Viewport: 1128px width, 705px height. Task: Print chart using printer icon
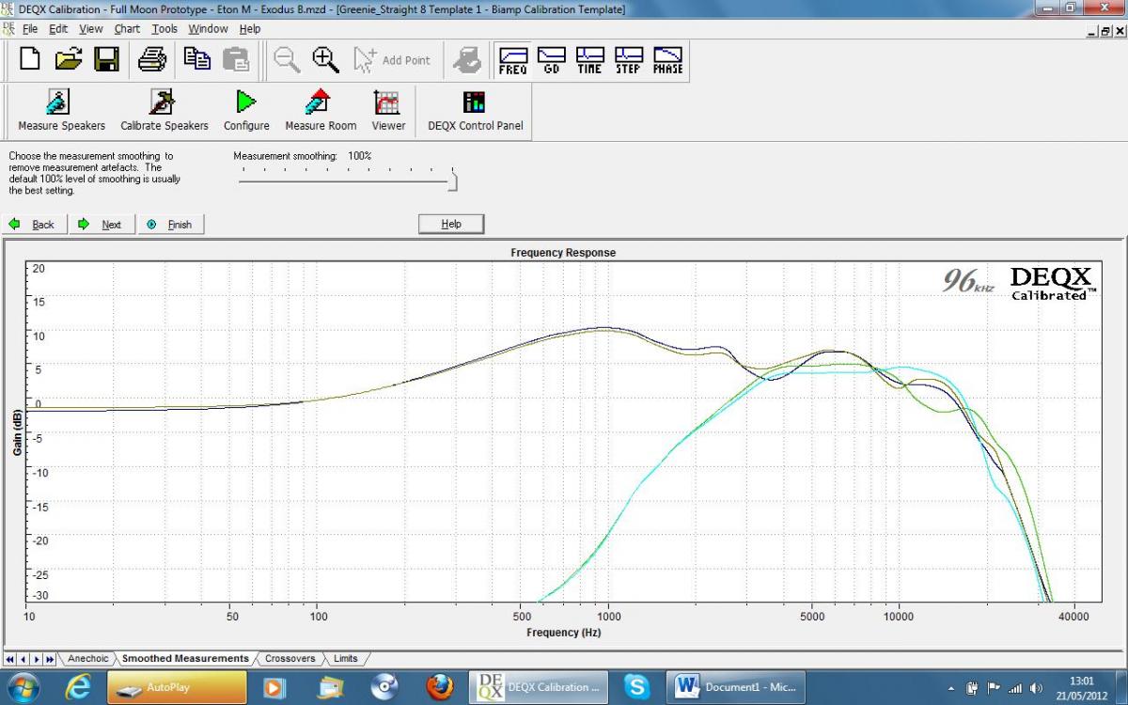[151, 60]
